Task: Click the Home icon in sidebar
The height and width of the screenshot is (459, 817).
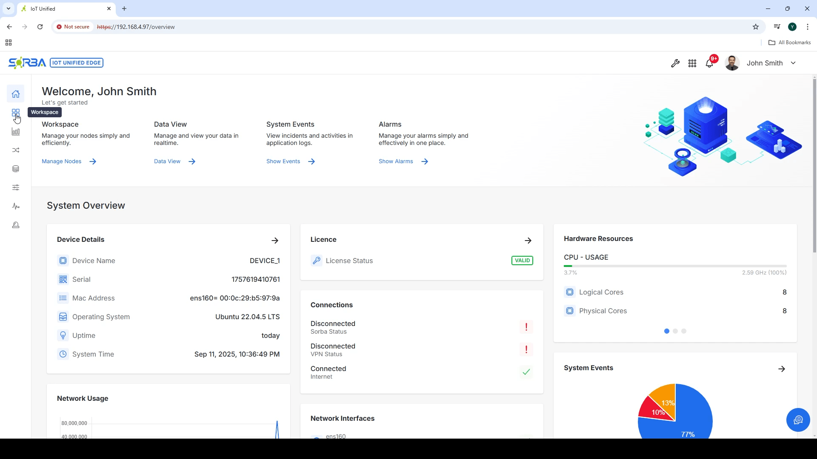Action: click(16, 94)
